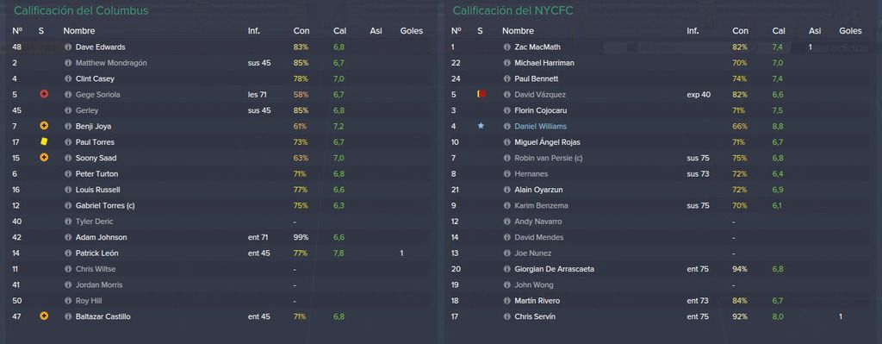The height and width of the screenshot is (344, 882).
Task: Click the yellow card icon for Paul Torres
Action: coord(44,142)
